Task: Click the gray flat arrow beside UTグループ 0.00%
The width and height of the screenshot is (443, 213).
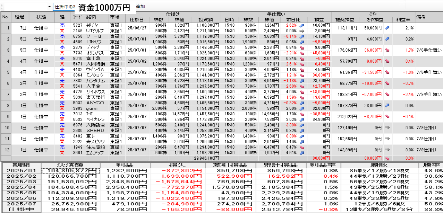Action: pos(301,31)
